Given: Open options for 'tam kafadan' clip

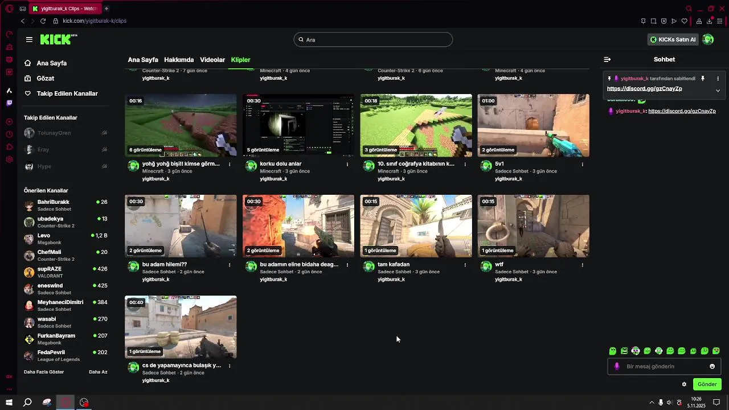Looking at the screenshot, I should [x=465, y=265].
